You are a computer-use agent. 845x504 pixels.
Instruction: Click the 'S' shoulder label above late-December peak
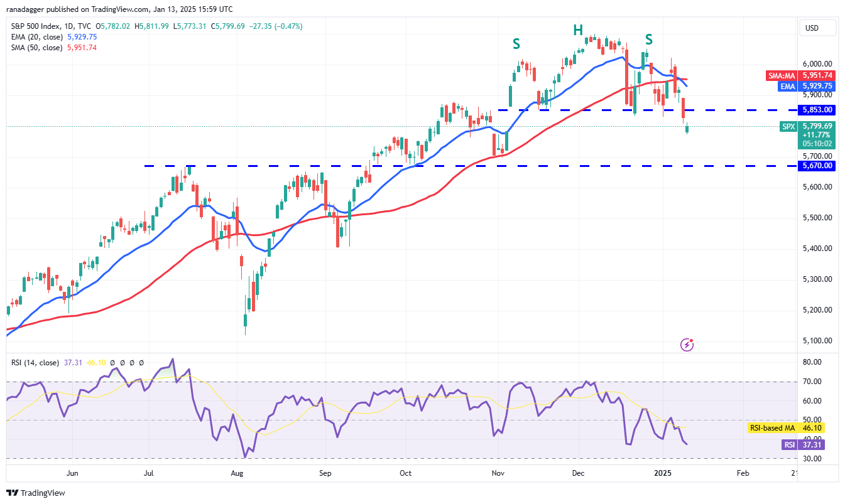648,40
